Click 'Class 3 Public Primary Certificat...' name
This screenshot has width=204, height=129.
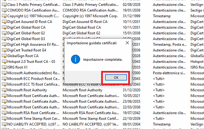coord(34,5)
